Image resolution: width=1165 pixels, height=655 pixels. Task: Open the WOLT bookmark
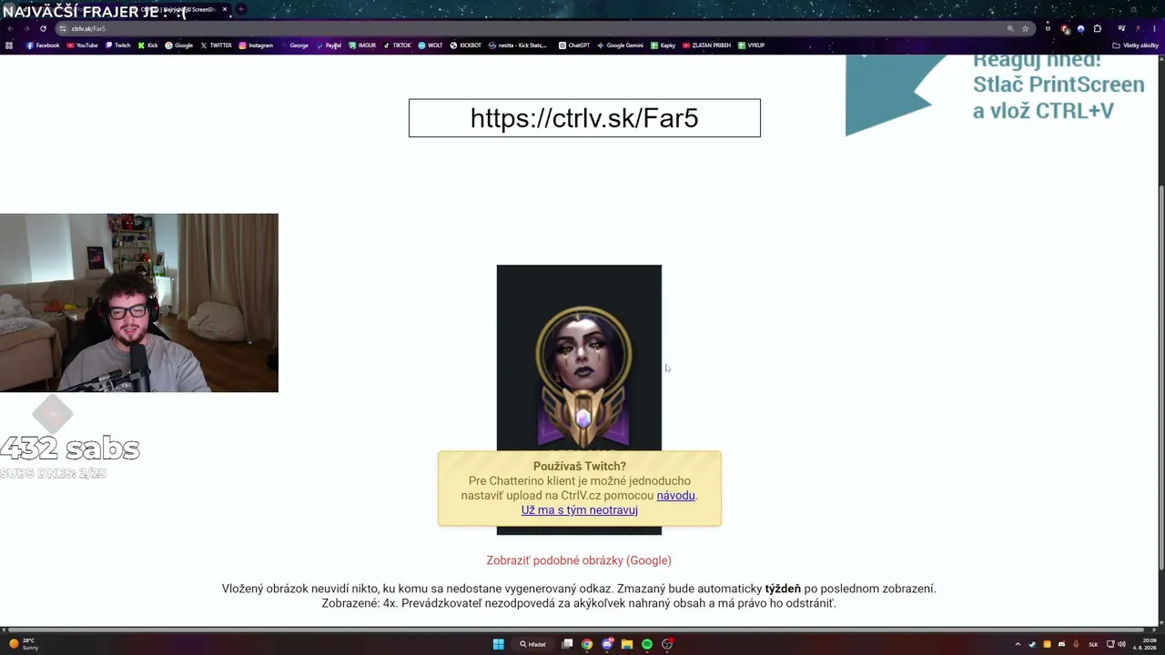[431, 45]
